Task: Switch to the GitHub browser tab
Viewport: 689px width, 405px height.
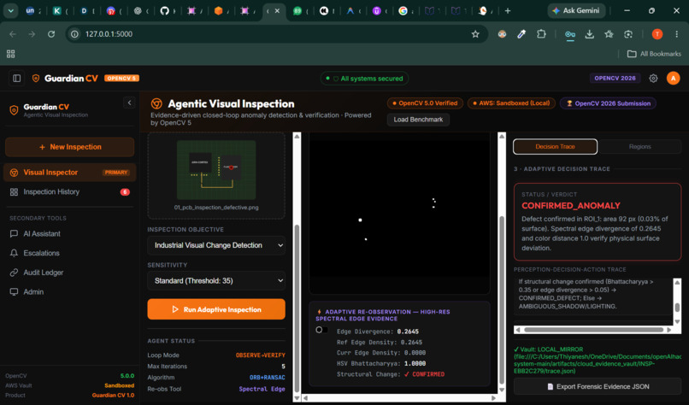Action: click(x=165, y=10)
